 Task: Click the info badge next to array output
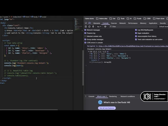[108, 52]
